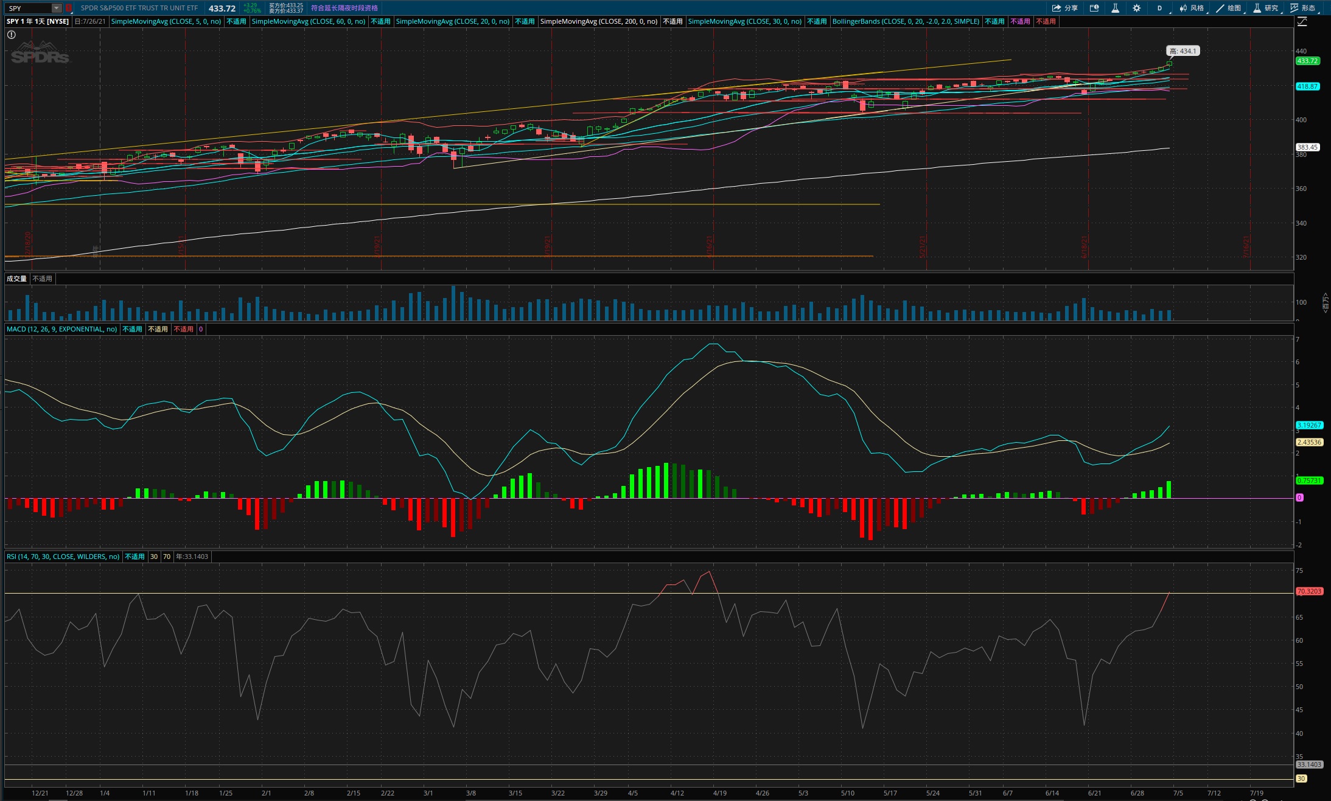Viewport: 1331px width, 801px height.
Task: Click the share arrow icon
Action: [1057, 8]
